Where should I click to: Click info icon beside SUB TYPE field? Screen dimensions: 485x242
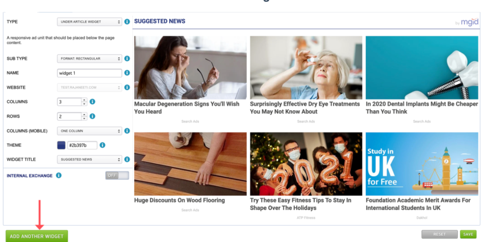127,59
